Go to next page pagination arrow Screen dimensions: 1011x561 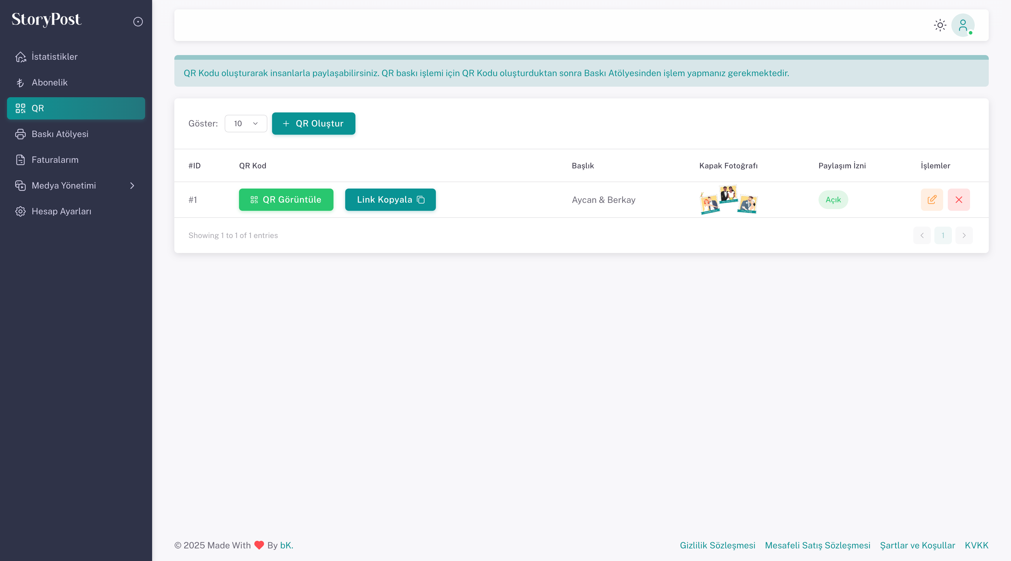pyautogui.click(x=964, y=235)
